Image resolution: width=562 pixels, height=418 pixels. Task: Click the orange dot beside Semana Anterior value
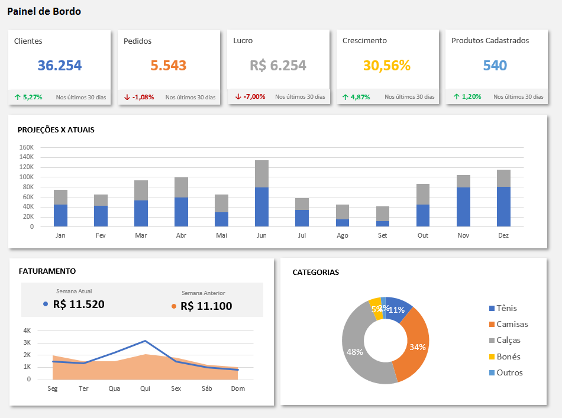click(x=173, y=306)
